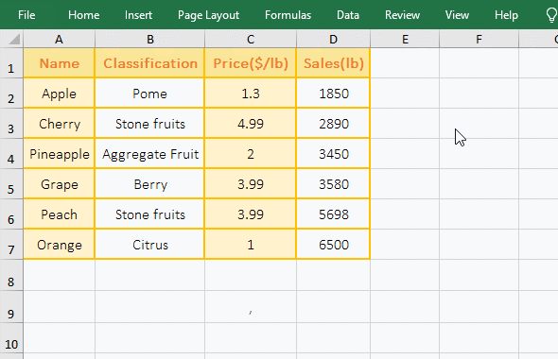Select column E header
The image size is (558, 359).
pos(405,39)
